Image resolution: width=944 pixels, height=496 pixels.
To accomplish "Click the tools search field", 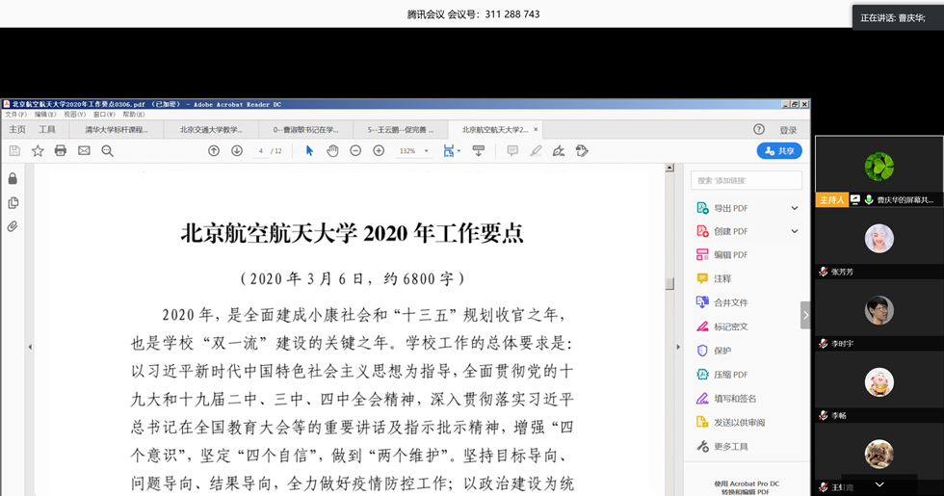I will point(747,180).
